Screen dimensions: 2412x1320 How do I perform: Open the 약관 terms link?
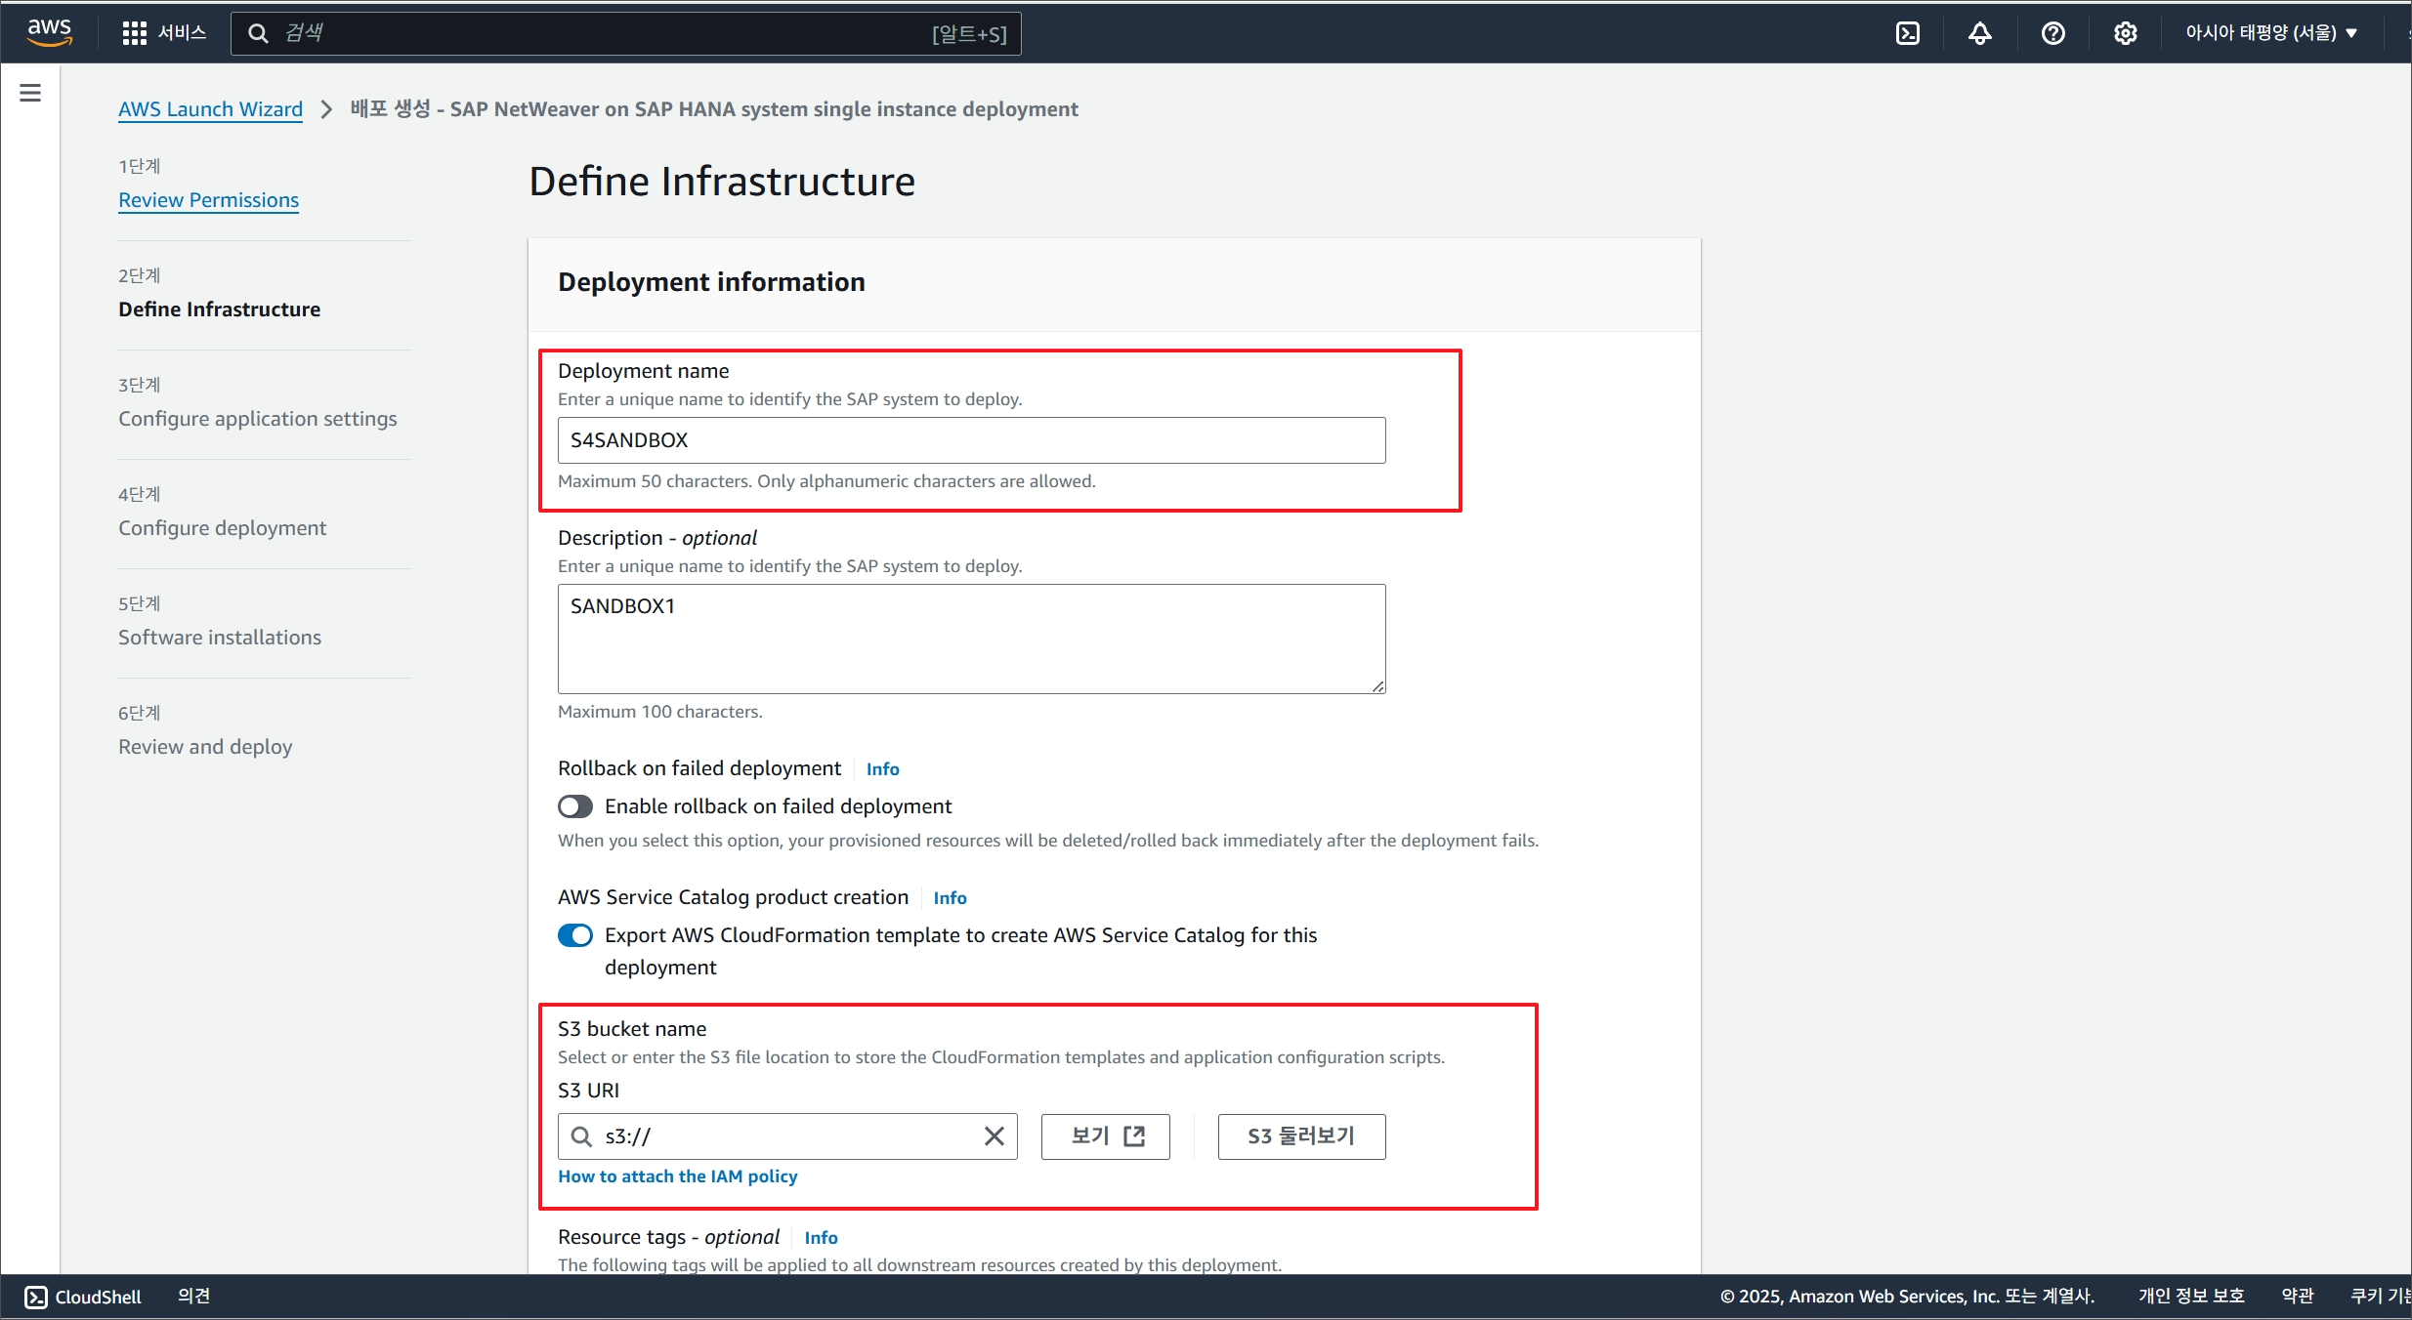point(2297,1296)
